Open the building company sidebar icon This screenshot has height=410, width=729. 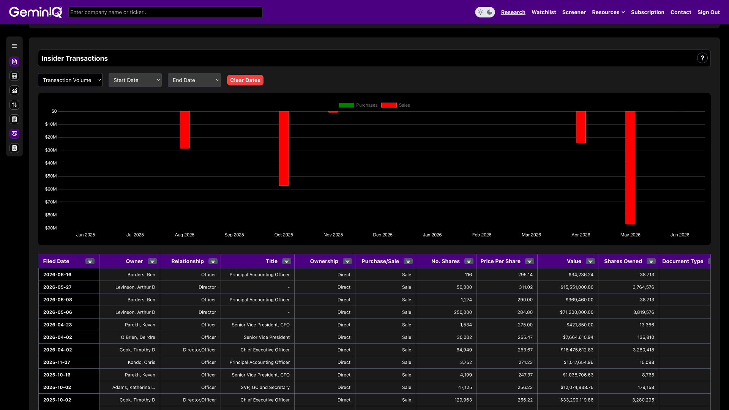(x=14, y=148)
